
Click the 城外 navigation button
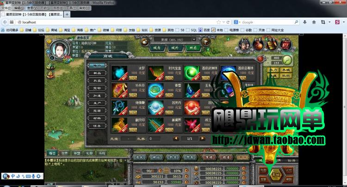(175, 48)
